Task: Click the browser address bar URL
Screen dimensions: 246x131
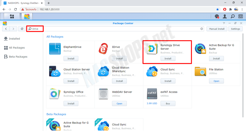Action: point(49,9)
